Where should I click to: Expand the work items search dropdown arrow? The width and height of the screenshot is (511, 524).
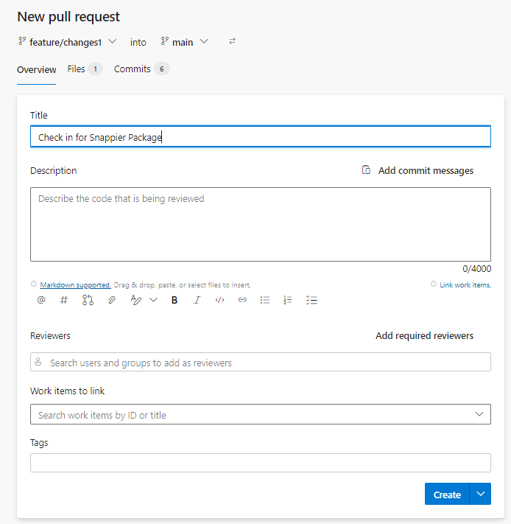pyautogui.click(x=479, y=414)
